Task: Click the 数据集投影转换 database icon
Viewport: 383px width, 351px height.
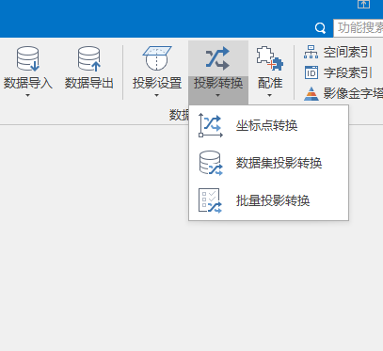Action: [x=211, y=163]
